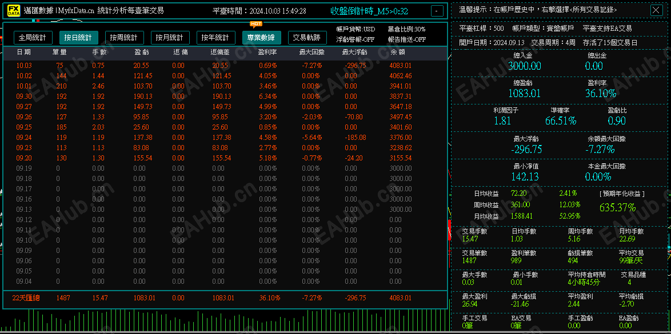Viewport: 671px width, 334px height.
Task: Select the 09.30 date row
Action: [225, 96]
